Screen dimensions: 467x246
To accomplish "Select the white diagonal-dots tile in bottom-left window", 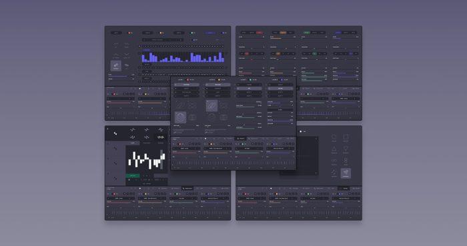I will (115, 134).
